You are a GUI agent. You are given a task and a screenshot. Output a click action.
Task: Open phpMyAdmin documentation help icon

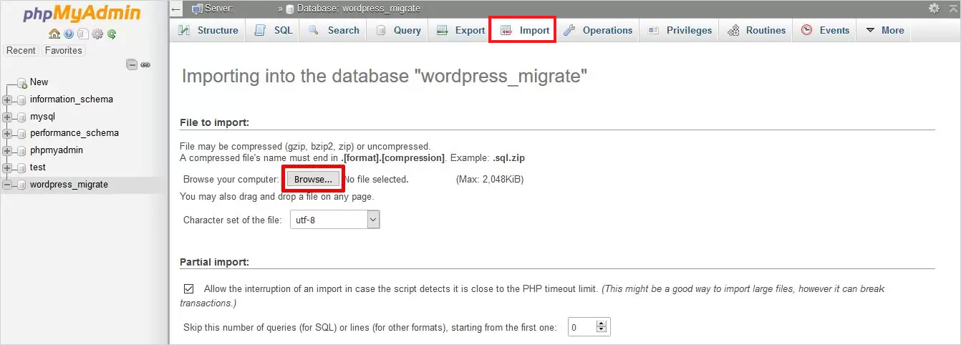click(x=69, y=34)
